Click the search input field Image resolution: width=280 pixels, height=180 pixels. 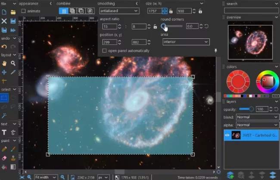250,11
